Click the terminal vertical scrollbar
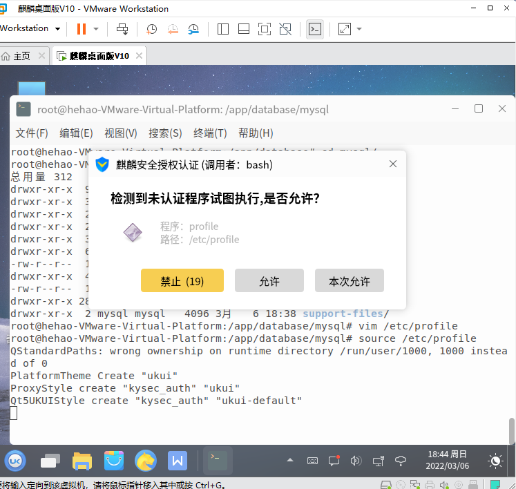Image resolution: width=516 pixels, height=489 pixels. tap(512, 432)
